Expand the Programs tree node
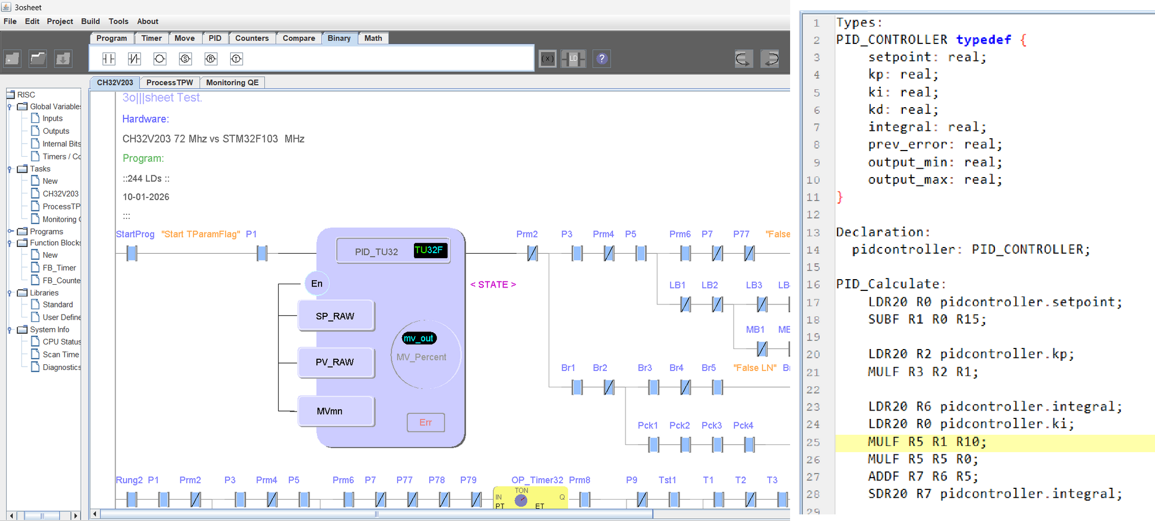This screenshot has height=521, width=1155. [10, 231]
